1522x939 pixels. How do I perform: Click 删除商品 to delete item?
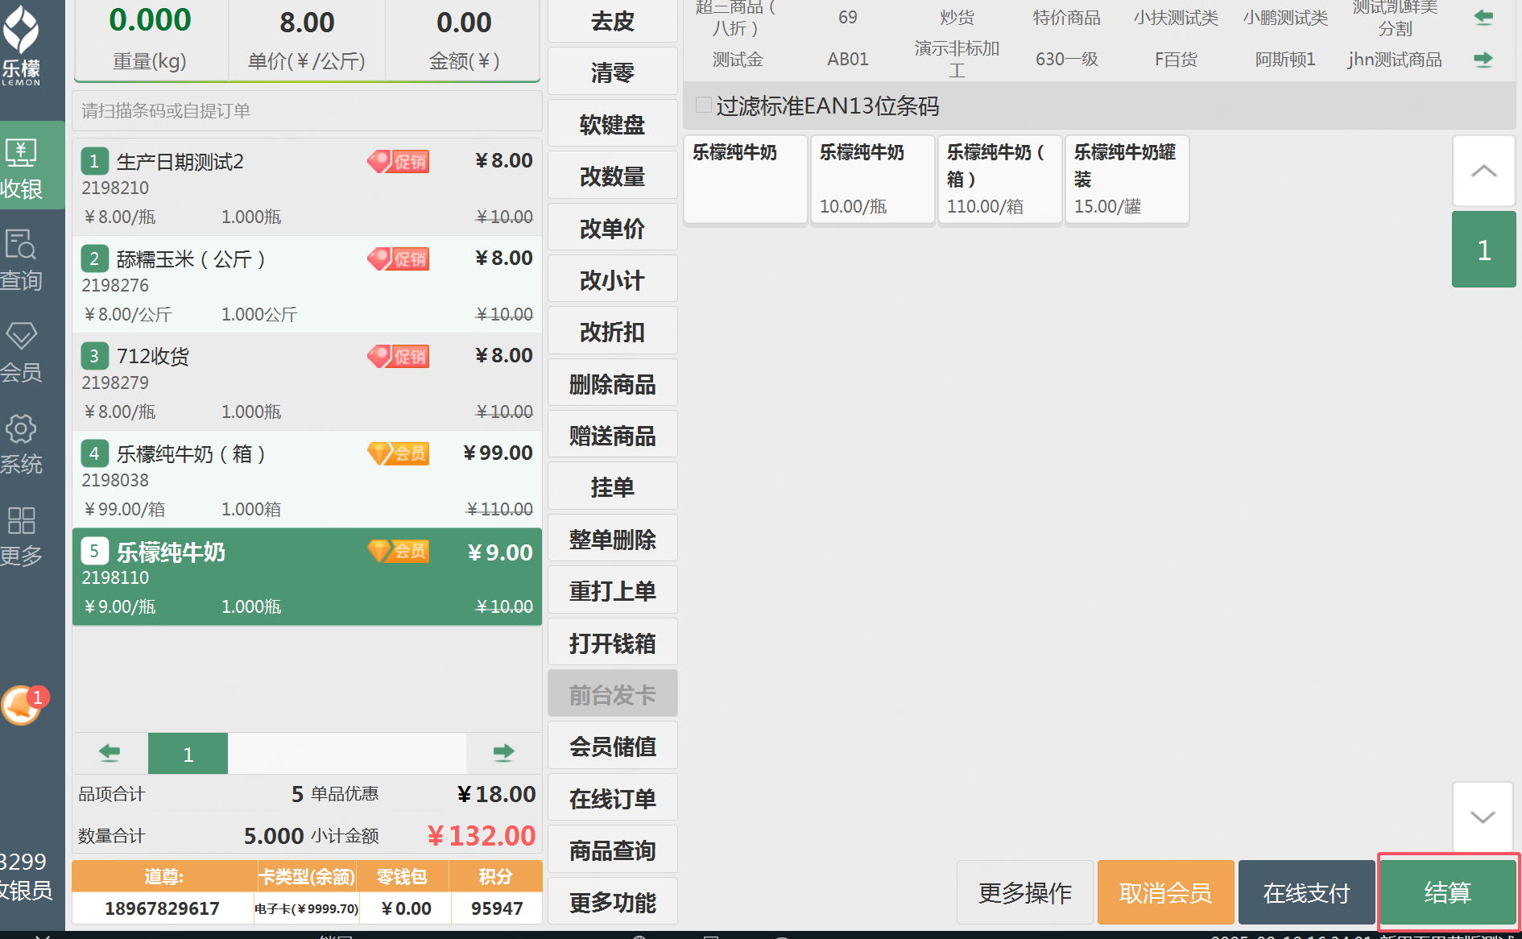coord(613,384)
